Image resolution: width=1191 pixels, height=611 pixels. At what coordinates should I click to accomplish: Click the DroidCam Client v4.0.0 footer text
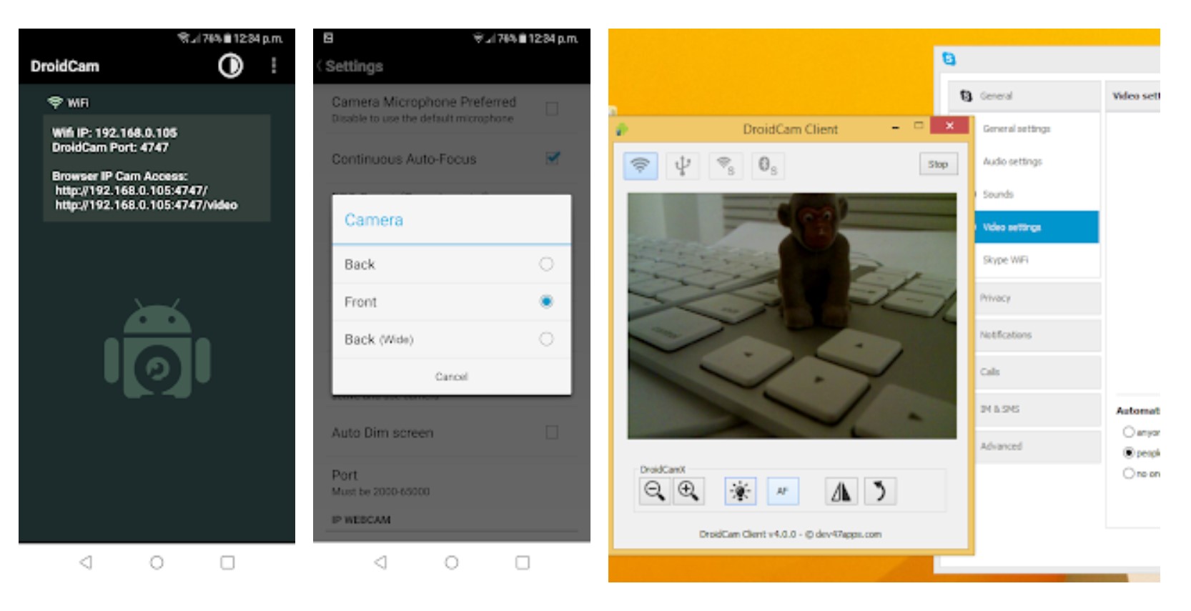(790, 534)
